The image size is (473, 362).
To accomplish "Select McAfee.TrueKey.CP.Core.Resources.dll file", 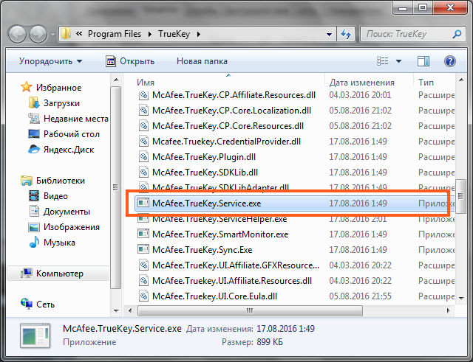I will (x=228, y=126).
